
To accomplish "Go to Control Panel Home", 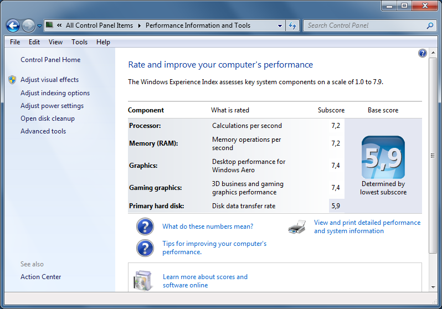I will [x=50, y=60].
